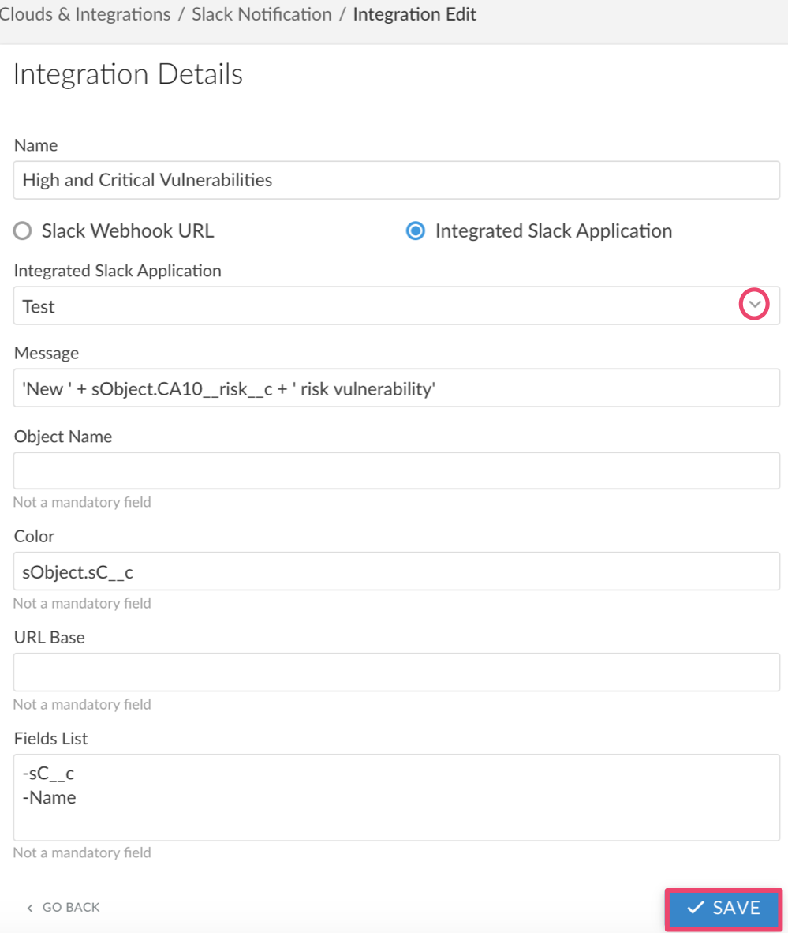
Task: Click the Fields List label
Action: pos(51,739)
